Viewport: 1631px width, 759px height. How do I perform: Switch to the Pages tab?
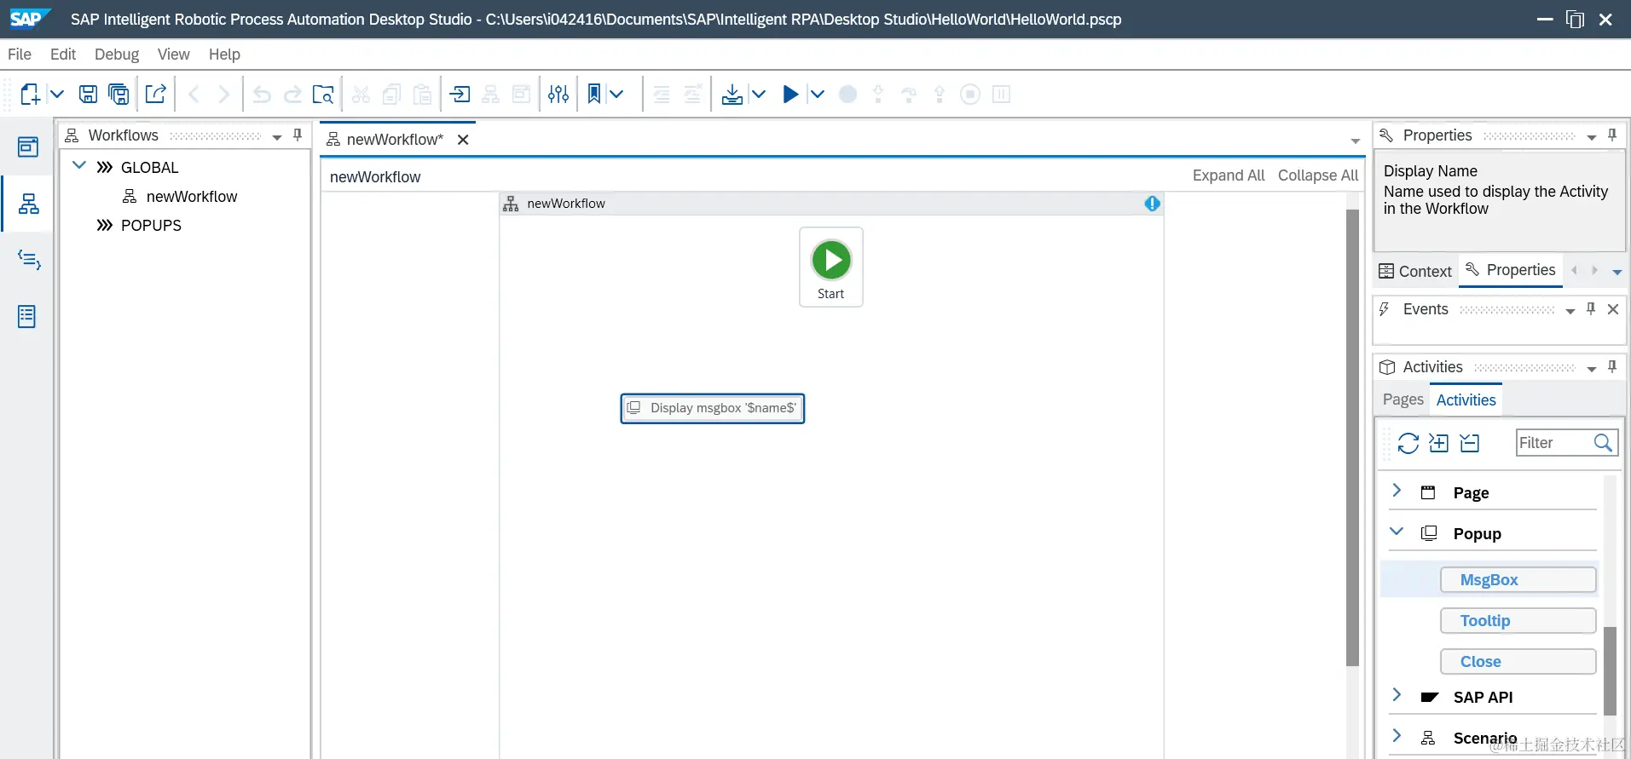pos(1403,400)
